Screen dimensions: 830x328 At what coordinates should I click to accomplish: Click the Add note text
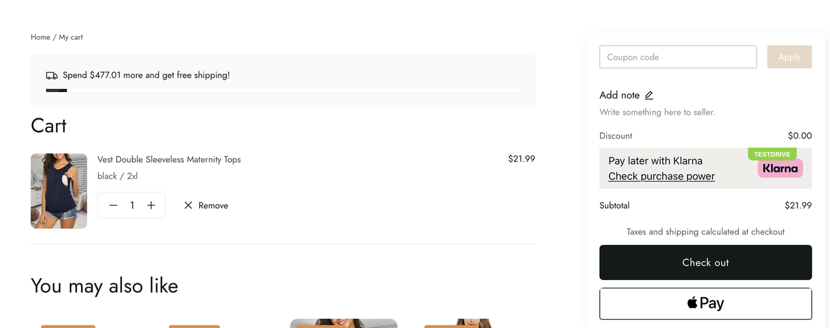click(x=619, y=95)
